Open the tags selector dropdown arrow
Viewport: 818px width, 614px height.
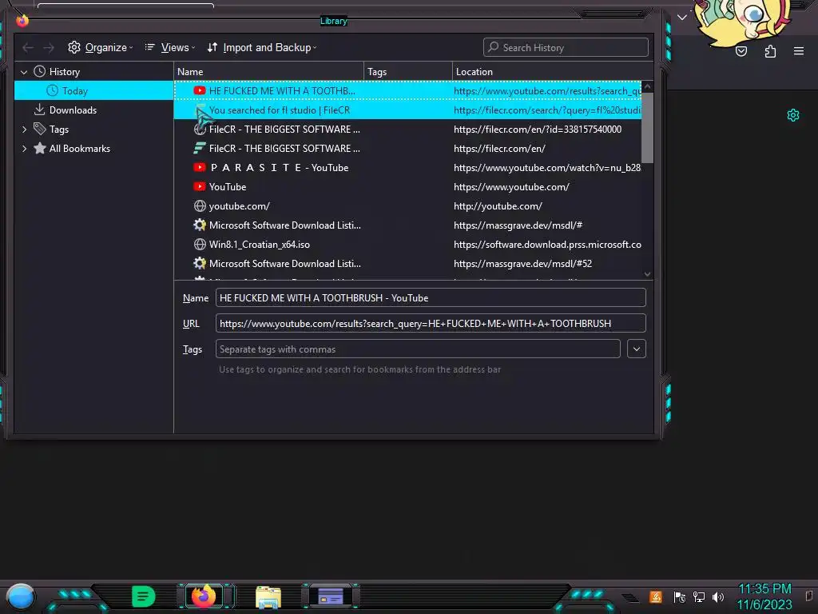(x=637, y=349)
